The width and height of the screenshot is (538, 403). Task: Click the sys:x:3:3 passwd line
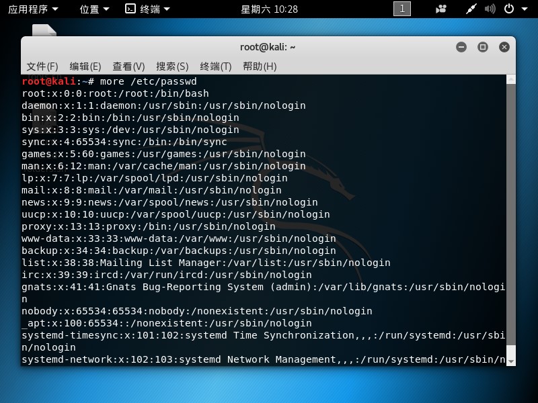point(130,130)
